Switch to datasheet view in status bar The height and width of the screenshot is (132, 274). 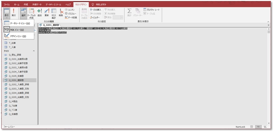pyautogui.click(x=251, y=127)
